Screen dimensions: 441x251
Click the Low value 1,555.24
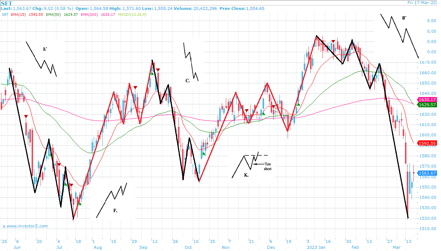pos(163,8)
